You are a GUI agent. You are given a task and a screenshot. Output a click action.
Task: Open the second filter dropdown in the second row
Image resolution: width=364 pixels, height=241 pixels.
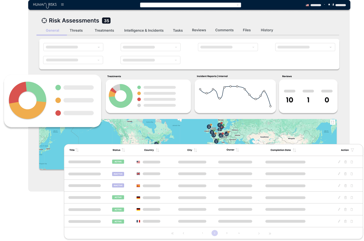tap(151, 60)
